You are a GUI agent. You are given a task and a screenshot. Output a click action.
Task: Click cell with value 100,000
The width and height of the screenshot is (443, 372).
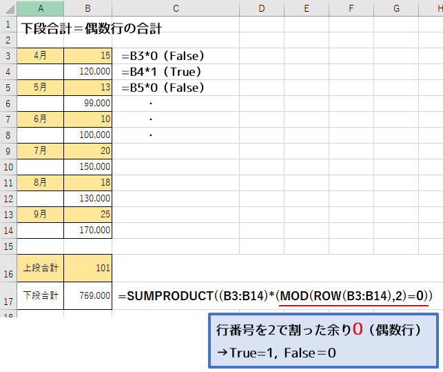point(88,135)
